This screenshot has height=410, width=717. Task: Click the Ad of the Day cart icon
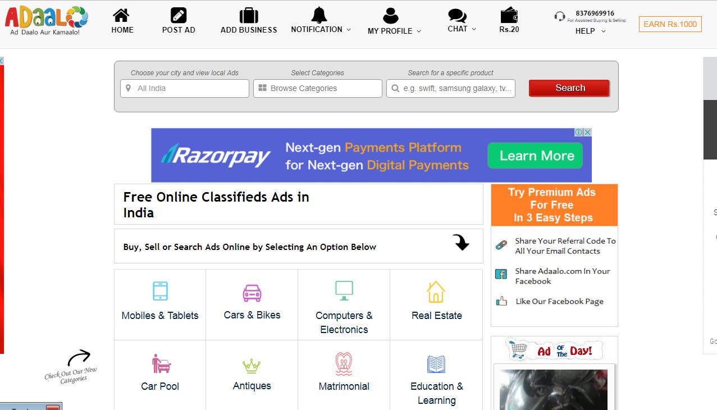518,349
